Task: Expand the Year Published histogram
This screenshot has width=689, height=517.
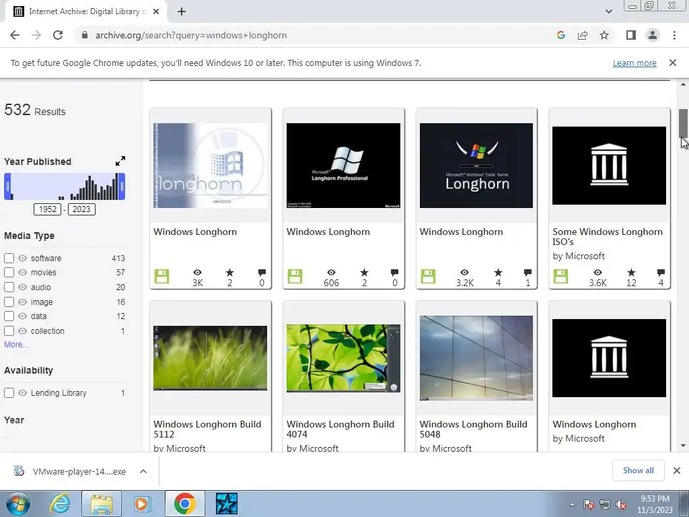Action: tap(120, 161)
